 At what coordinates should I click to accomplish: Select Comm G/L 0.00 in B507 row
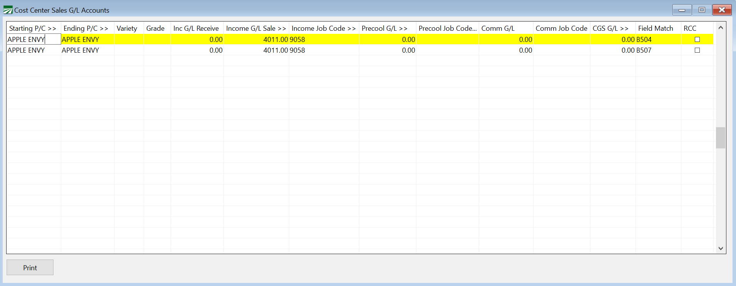point(506,50)
